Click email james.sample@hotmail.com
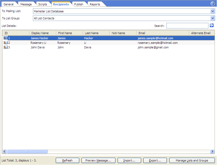Screen dimensions: 217x165 click(x=155, y=38)
